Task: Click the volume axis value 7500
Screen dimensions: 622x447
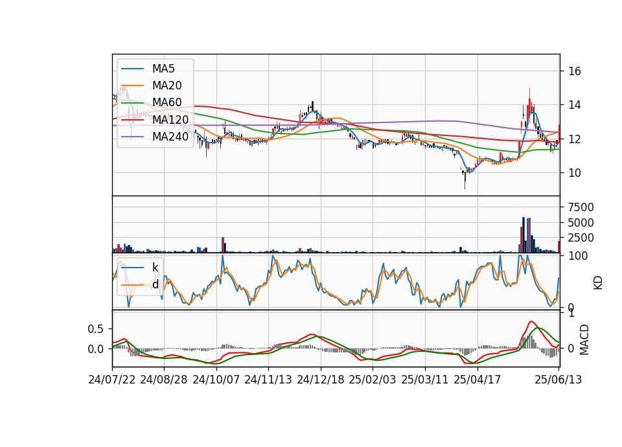Action: (x=581, y=207)
